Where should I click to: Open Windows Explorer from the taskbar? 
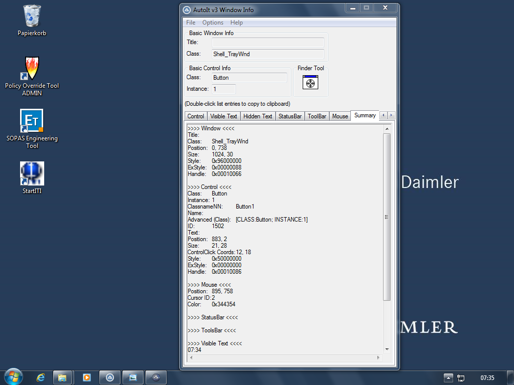click(x=63, y=377)
